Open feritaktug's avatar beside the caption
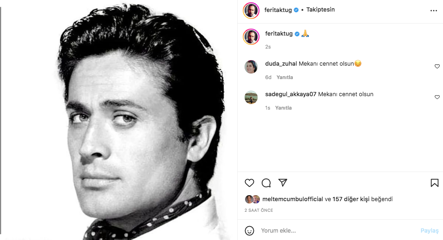443x240 pixels. click(251, 37)
